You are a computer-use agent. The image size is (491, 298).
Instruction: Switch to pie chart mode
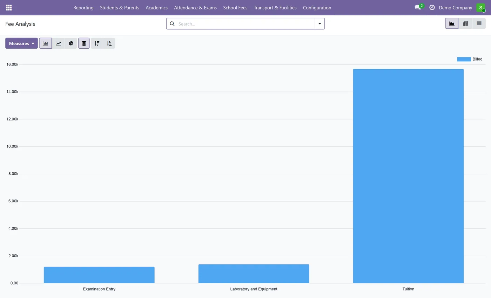coord(71,43)
